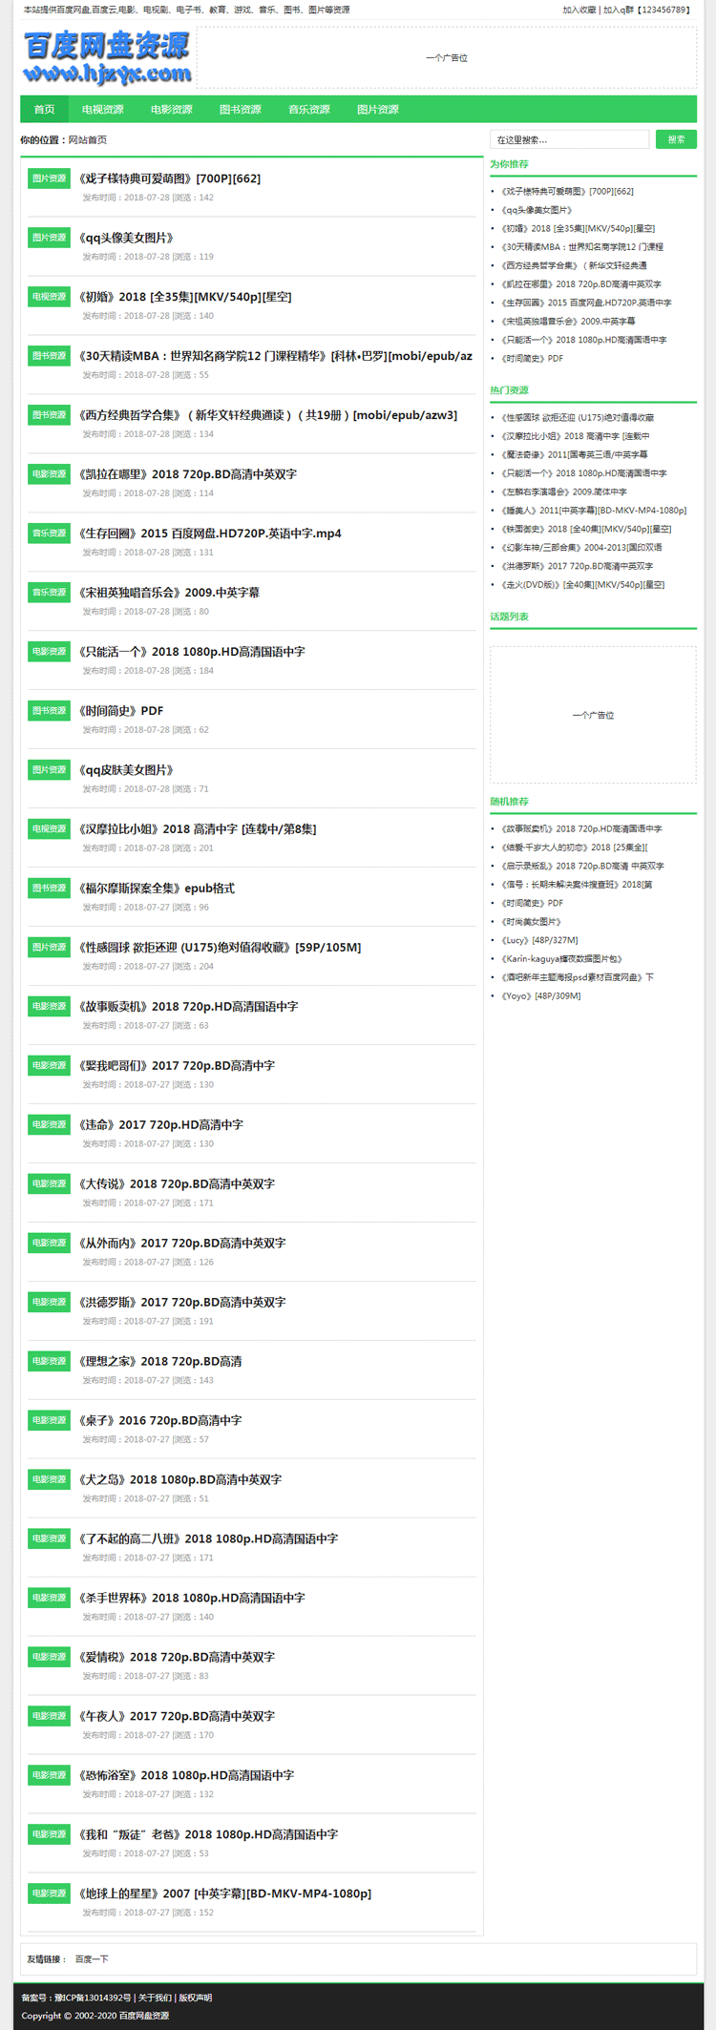Open the 电视资源 navigation tab

(102, 110)
